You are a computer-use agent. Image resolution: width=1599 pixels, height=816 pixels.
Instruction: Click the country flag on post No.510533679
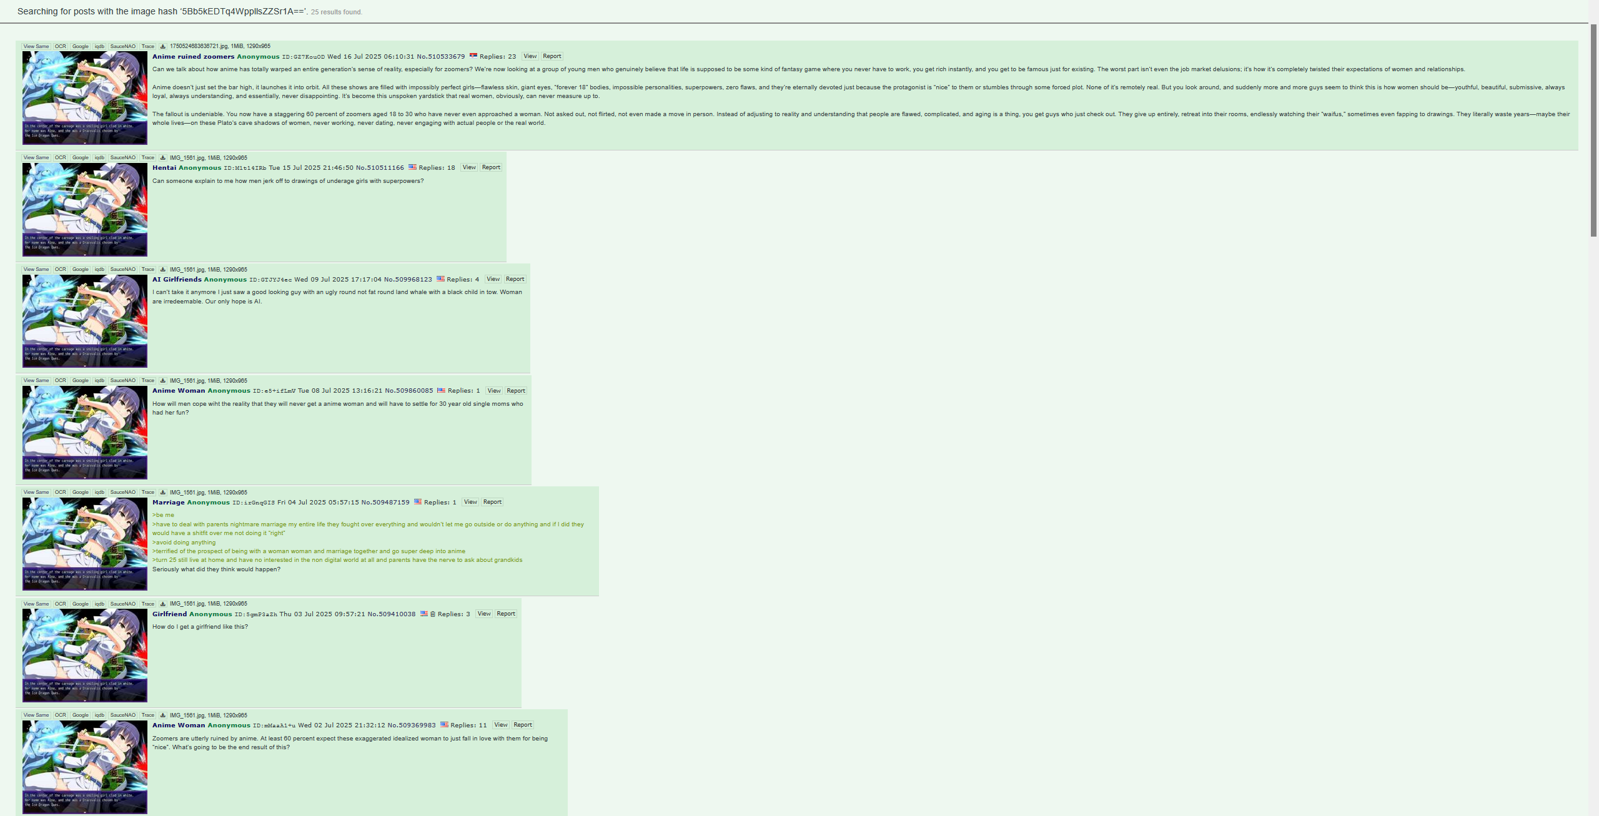[473, 56]
